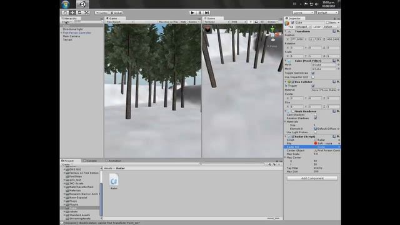Select the Scale tool in the toolbar
This screenshot has width=400, height=225.
[x=86, y=12]
